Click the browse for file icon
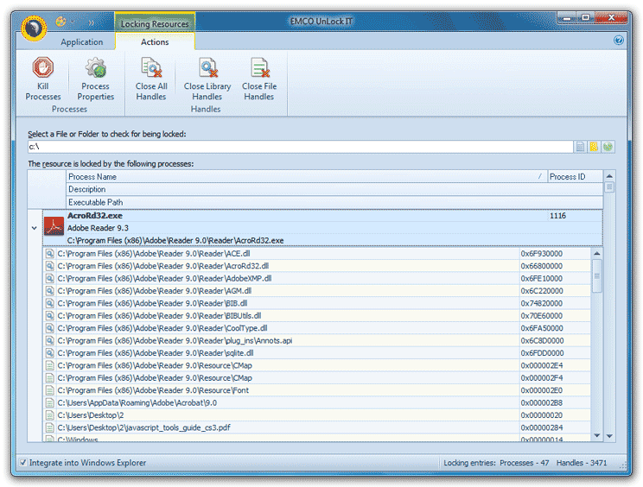643x487 pixels. point(580,147)
